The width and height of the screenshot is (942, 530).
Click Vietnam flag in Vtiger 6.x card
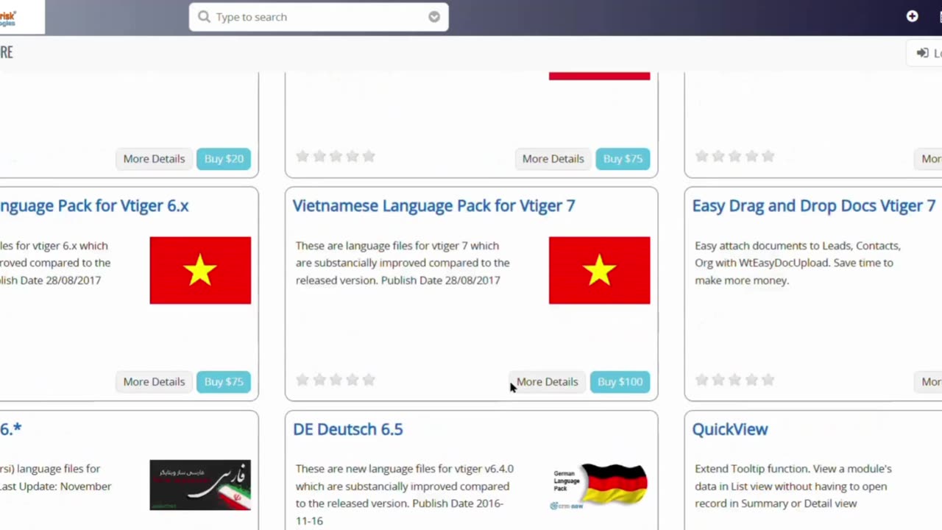tap(200, 270)
